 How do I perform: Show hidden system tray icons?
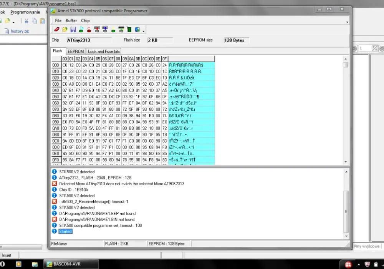click(359, 265)
